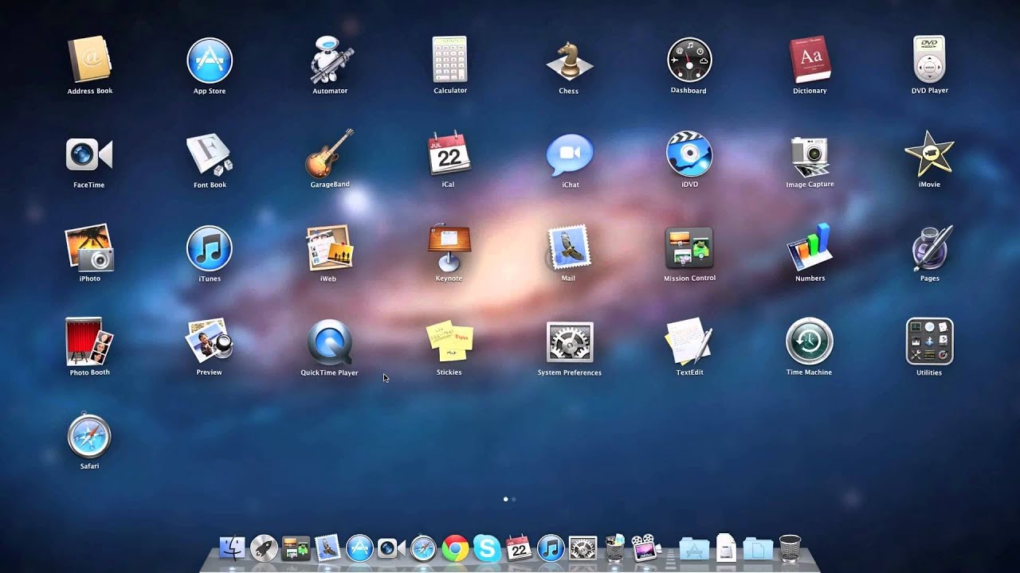Open the Automator app
The height and width of the screenshot is (573, 1020).
(x=330, y=60)
